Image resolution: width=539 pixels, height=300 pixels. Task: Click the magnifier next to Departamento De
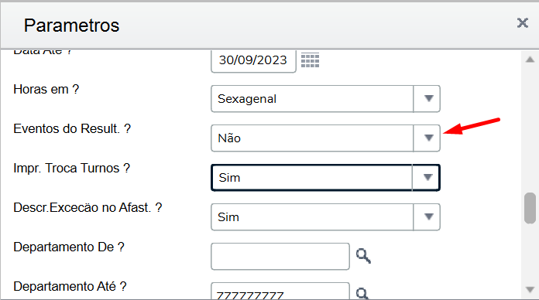(363, 256)
